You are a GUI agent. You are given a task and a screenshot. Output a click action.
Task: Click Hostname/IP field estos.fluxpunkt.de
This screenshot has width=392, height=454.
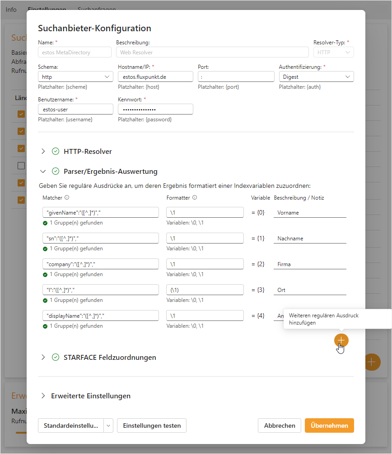click(x=155, y=77)
